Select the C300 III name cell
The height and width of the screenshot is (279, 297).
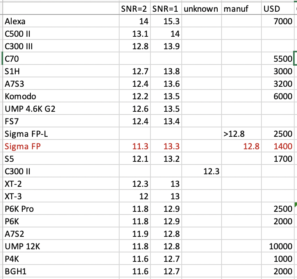61,46
